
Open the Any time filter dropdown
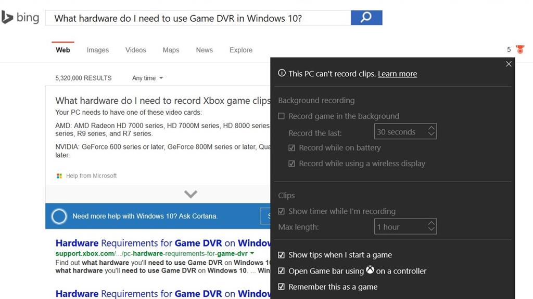click(x=147, y=78)
